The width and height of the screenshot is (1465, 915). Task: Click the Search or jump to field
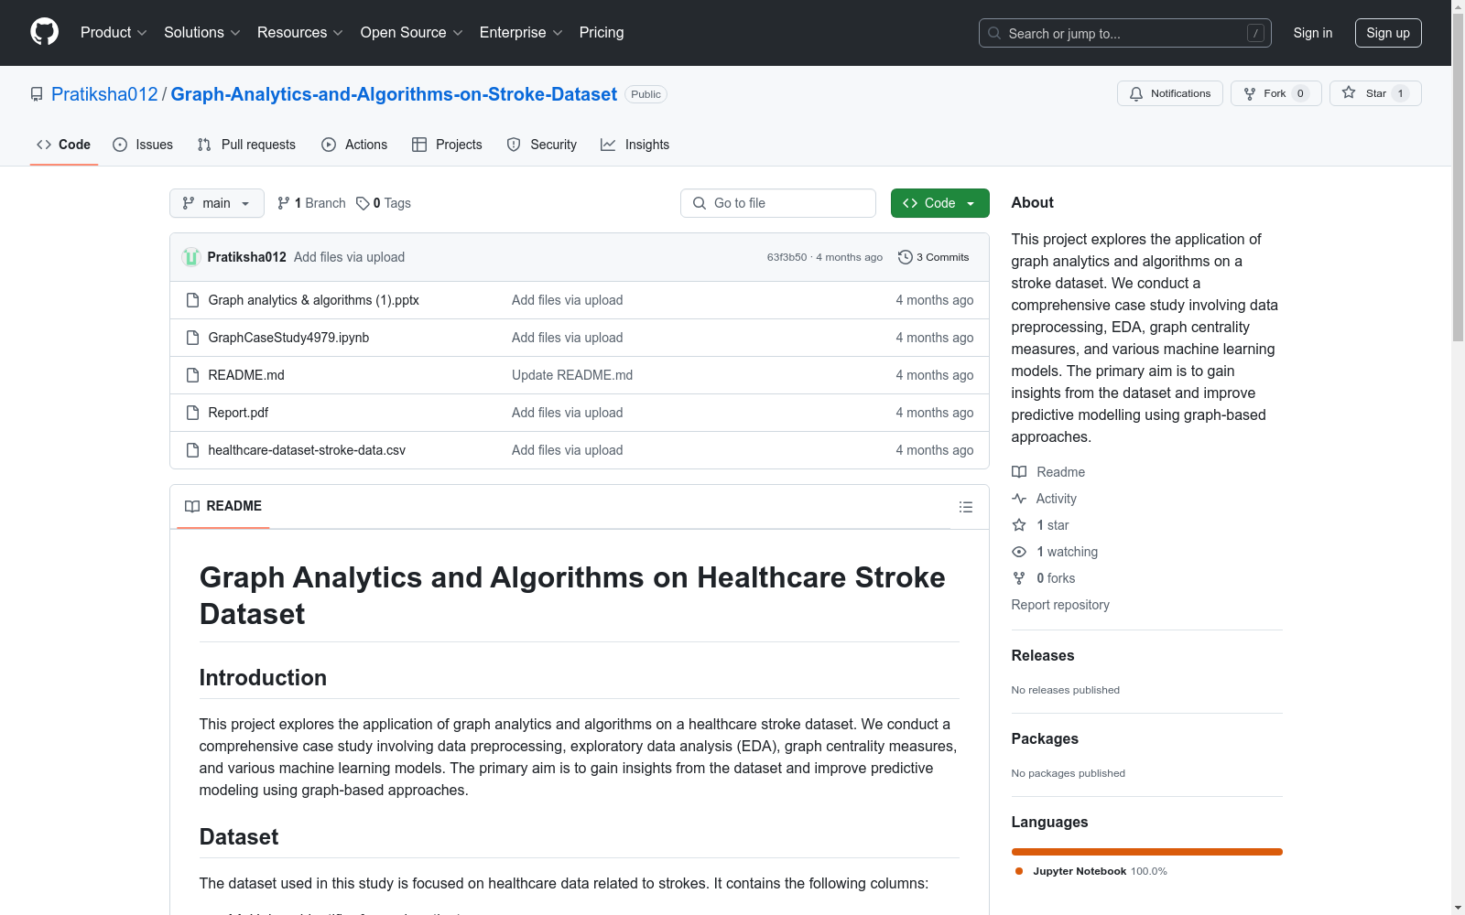[x=1125, y=33]
